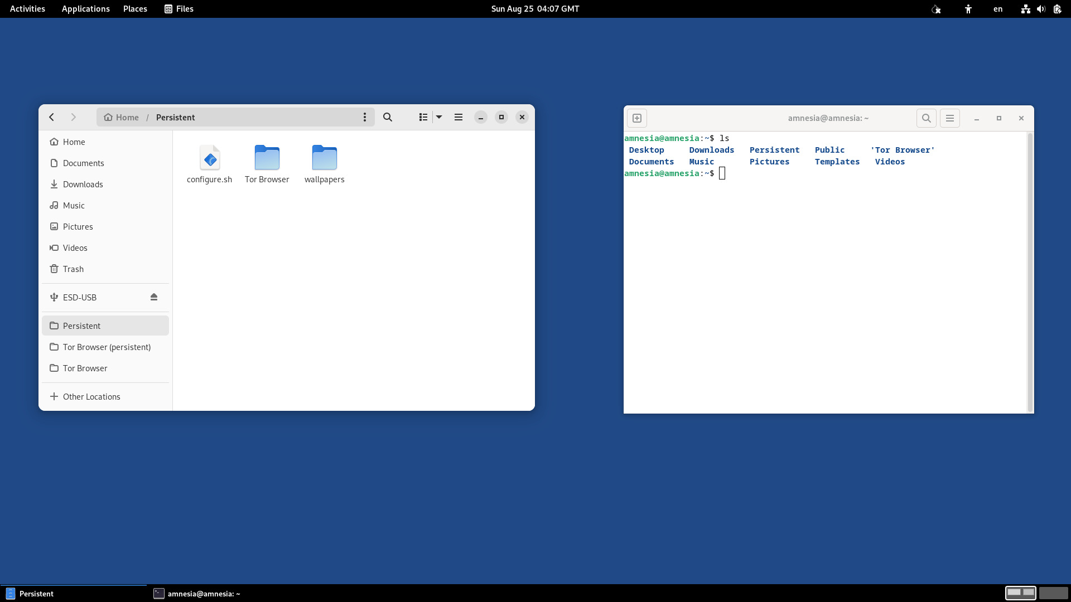1071x602 pixels.
Task: Click the search icon in file manager
Action: tap(388, 117)
